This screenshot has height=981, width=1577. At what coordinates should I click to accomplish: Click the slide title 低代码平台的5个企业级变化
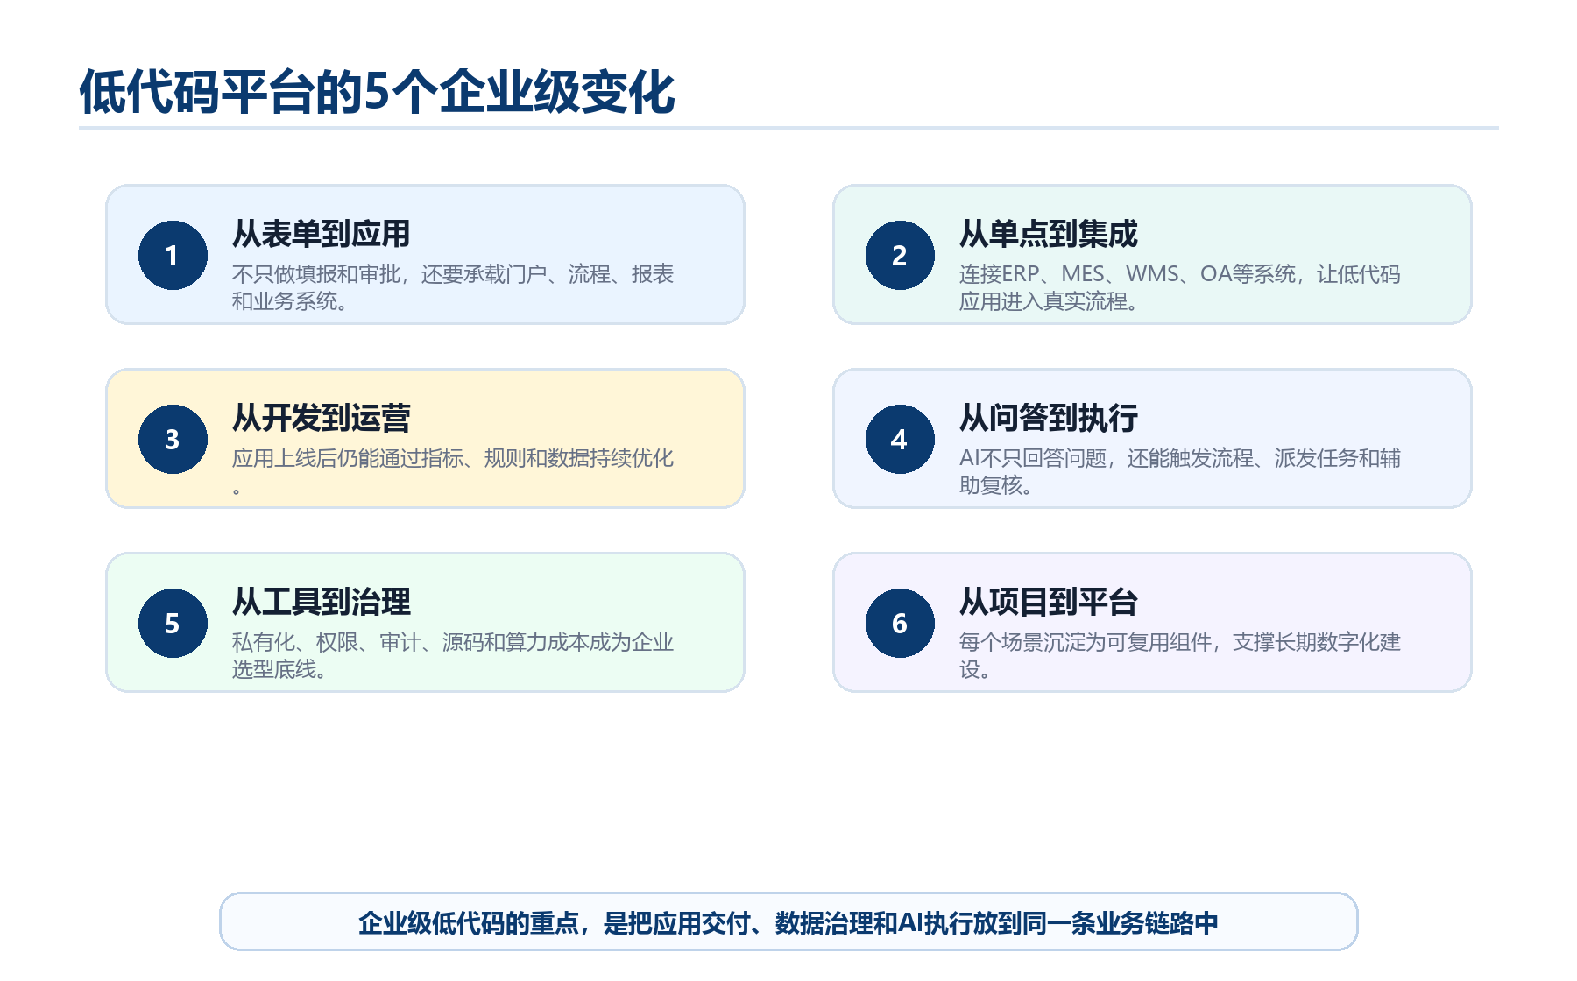377,92
